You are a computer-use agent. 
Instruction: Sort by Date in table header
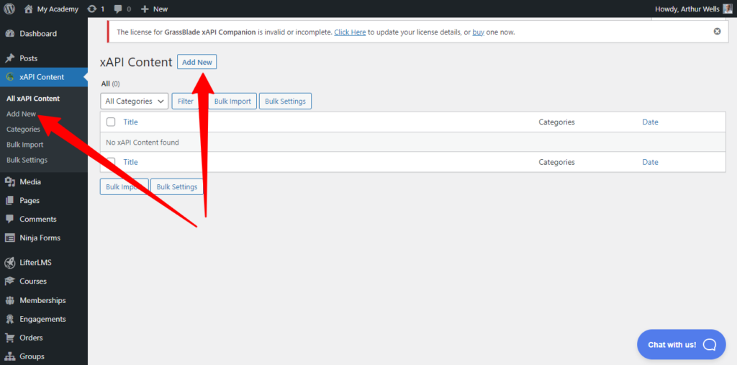650,122
